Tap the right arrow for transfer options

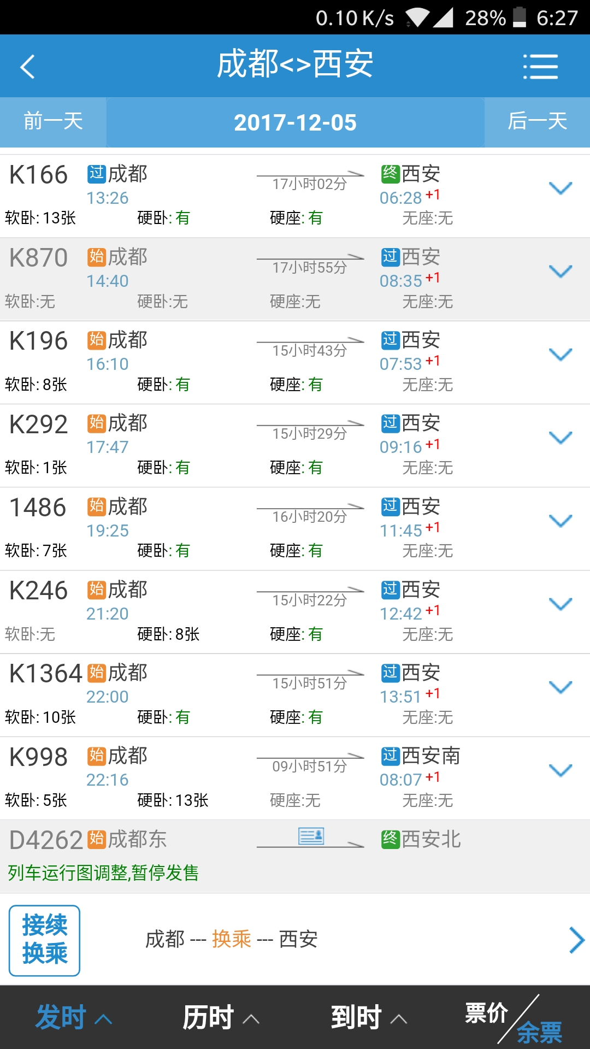click(x=576, y=940)
